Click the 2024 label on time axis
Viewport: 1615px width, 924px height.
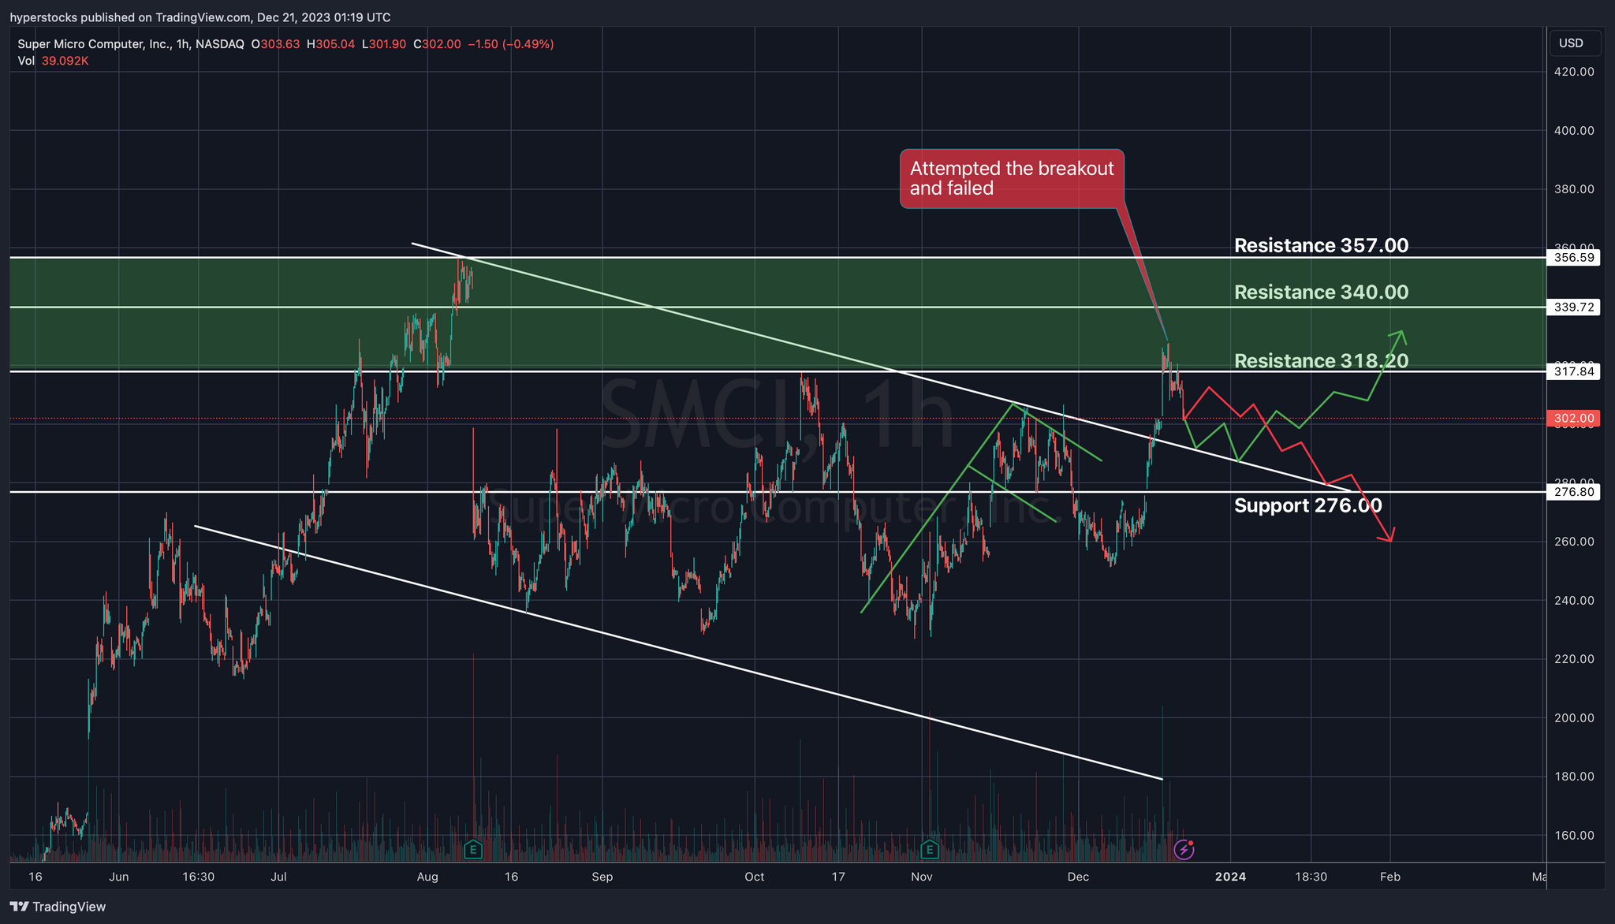click(1230, 877)
